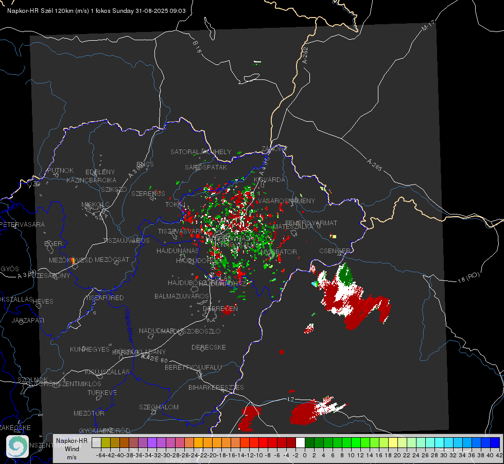This screenshot has height=464, width=504.
Task: Click the small orange echo at Mezőkövesd
Action: [73, 260]
